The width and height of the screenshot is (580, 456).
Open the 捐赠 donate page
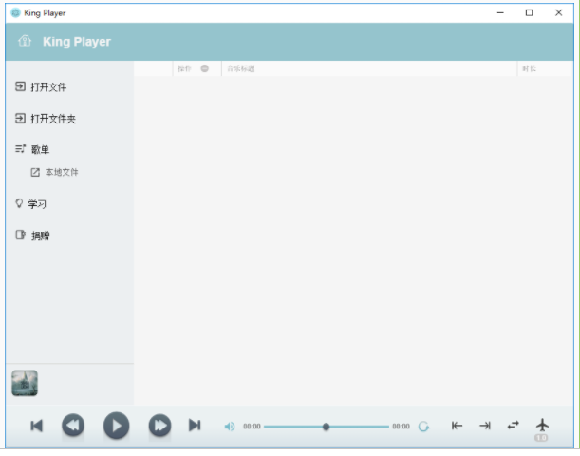[32, 236]
